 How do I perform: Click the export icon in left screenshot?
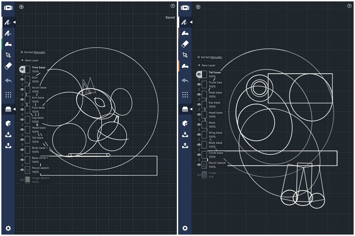tap(8, 145)
